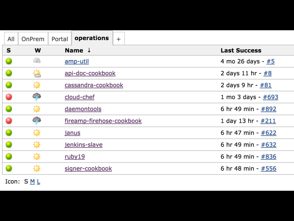Click the thunderstorm icon beside cloud-chef

point(37,97)
